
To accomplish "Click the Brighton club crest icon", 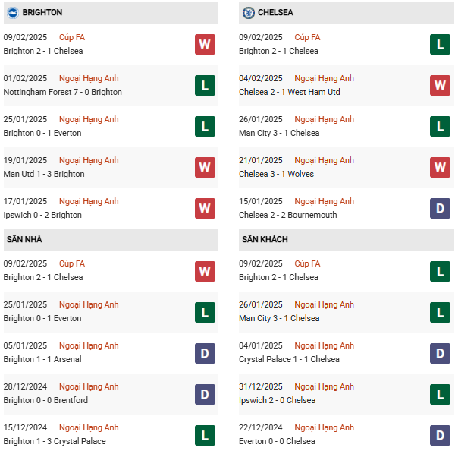I will 13,13.
